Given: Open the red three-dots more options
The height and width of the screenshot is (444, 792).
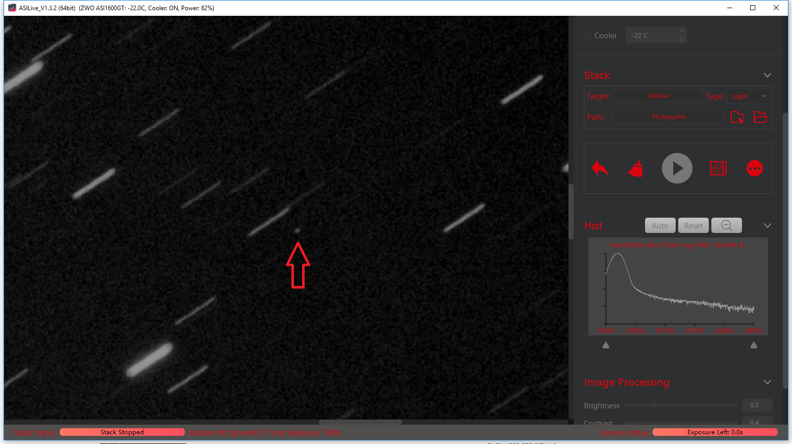Looking at the screenshot, I should [754, 168].
